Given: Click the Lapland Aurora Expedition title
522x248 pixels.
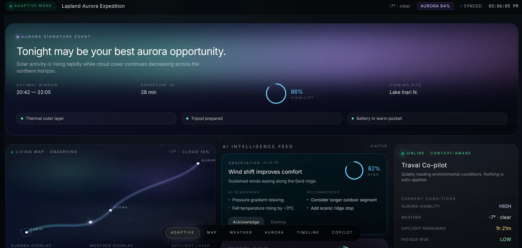Looking at the screenshot, I should click(93, 6).
